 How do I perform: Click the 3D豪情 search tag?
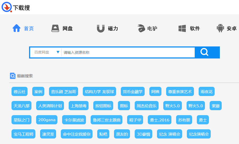pyautogui.click(x=143, y=134)
